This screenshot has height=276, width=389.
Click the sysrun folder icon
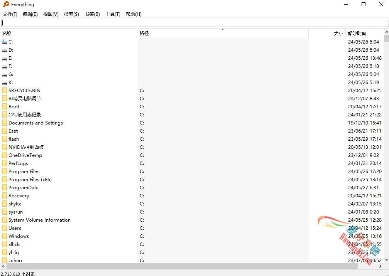click(5, 212)
